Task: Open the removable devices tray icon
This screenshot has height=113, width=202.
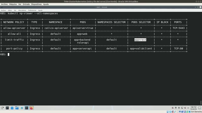Action: coord(179,108)
